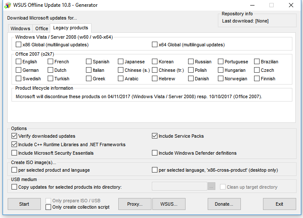Select the Norwegian checkbox
This screenshot has height=218, width=303.
[220, 79]
